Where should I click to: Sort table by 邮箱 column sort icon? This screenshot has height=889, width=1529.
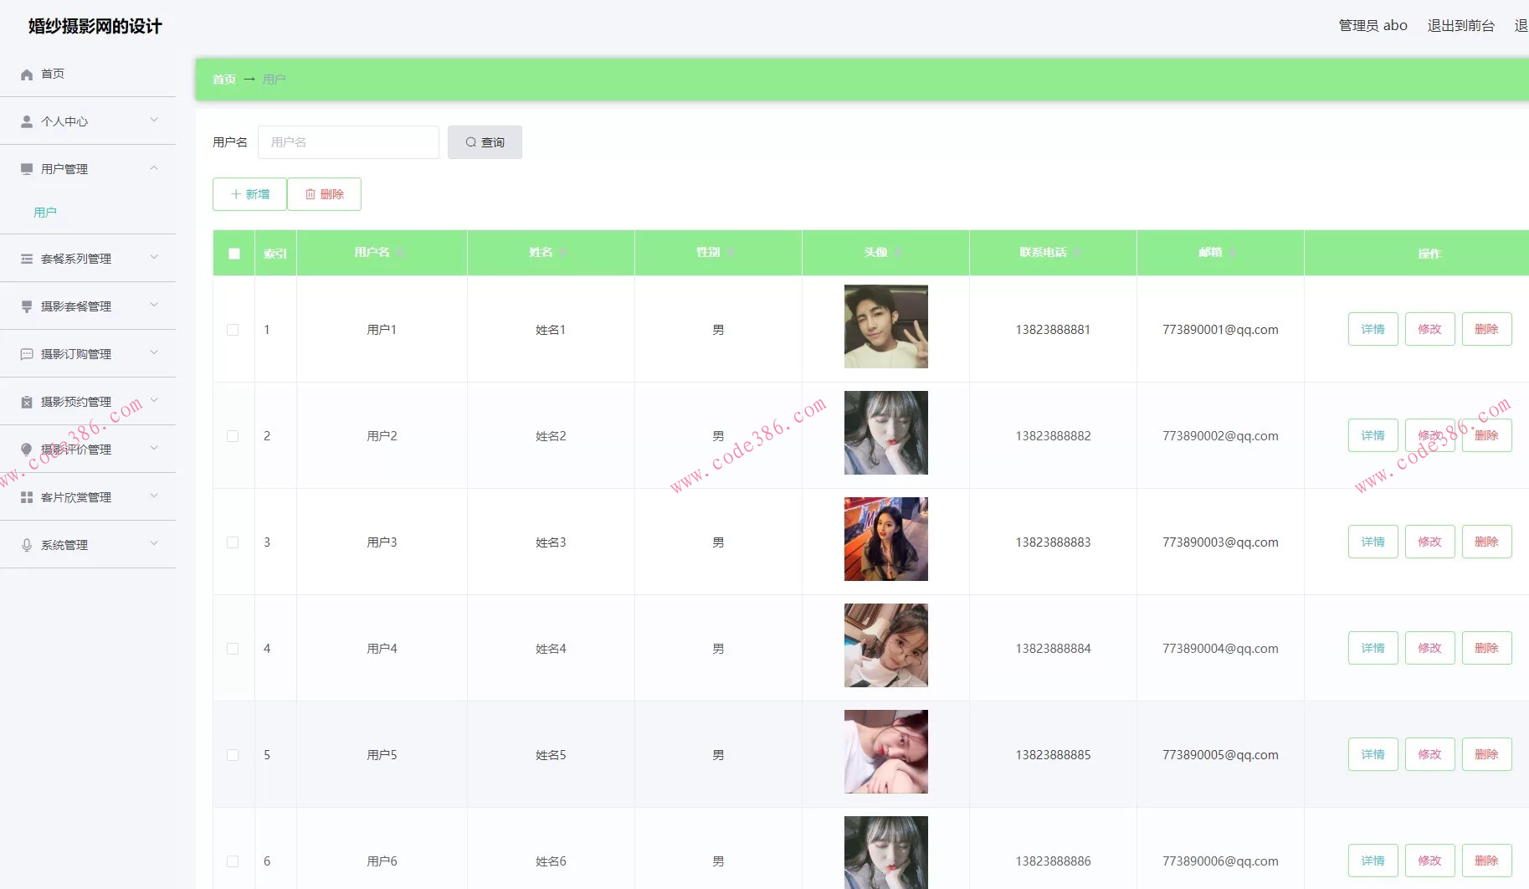(x=1233, y=252)
